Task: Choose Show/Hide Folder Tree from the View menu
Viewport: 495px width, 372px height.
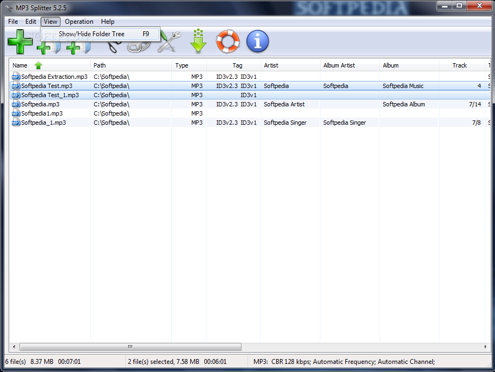Action: (x=101, y=34)
